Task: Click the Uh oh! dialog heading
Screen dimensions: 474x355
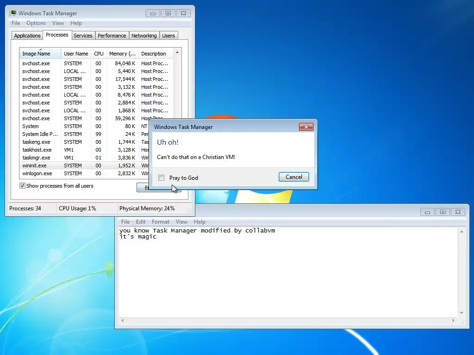Action: click(x=168, y=142)
